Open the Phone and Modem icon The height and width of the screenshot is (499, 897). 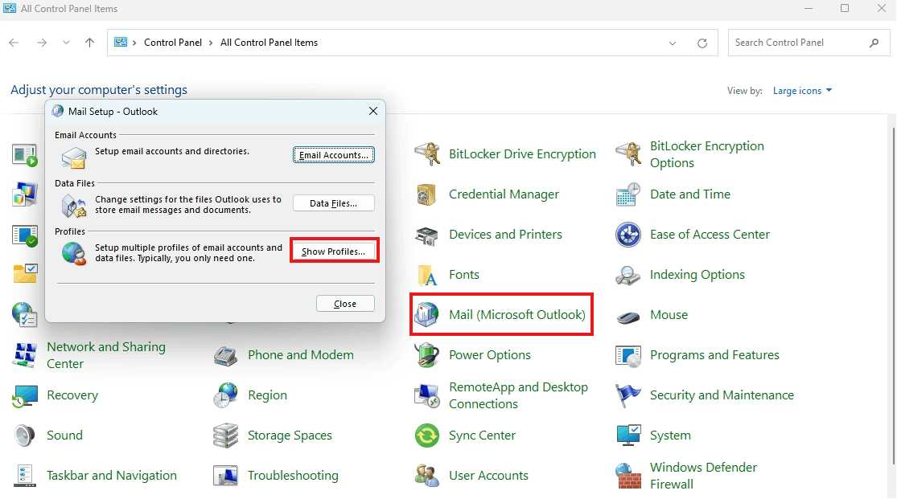(x=225, y=355)
